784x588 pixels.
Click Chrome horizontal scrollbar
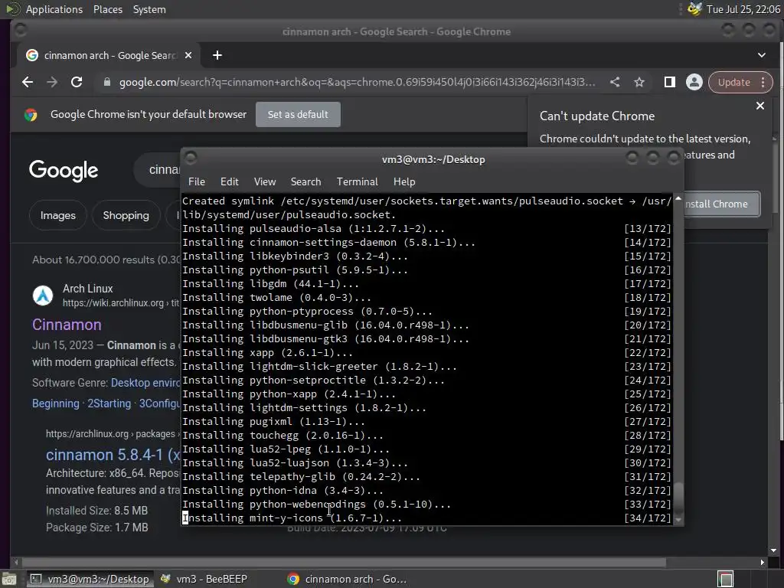pyautogui.click(x=344, y=563)
